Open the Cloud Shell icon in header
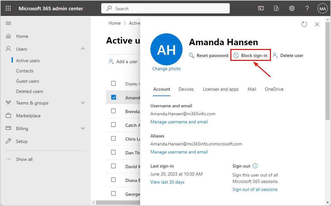The width and height of the screenshot is (331, 206). coord(261,8)
